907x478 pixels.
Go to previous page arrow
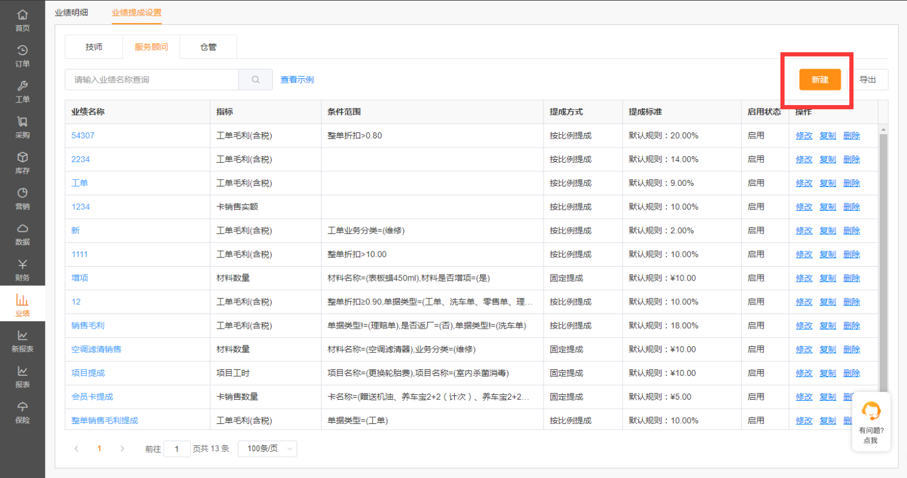77,449
